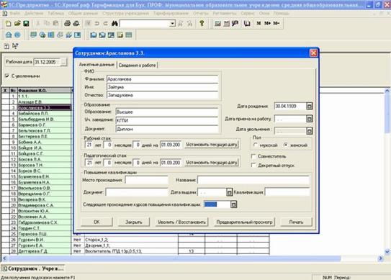Click the vertical scrollbar down arrow
The height and width of the screenshot is (280, 391).
point(387,251)
